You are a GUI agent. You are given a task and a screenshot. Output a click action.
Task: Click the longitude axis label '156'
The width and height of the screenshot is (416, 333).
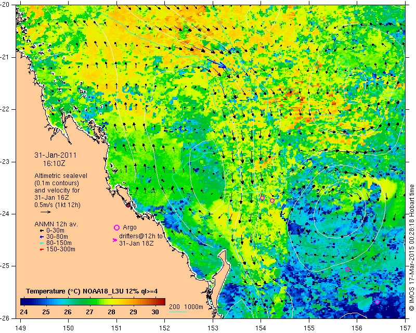point(357,328)
